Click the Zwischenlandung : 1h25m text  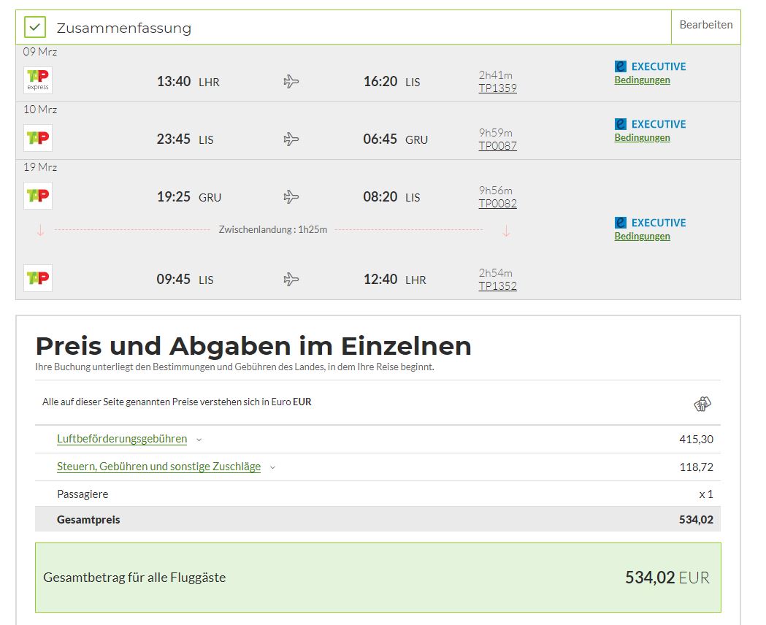[273, 229]
